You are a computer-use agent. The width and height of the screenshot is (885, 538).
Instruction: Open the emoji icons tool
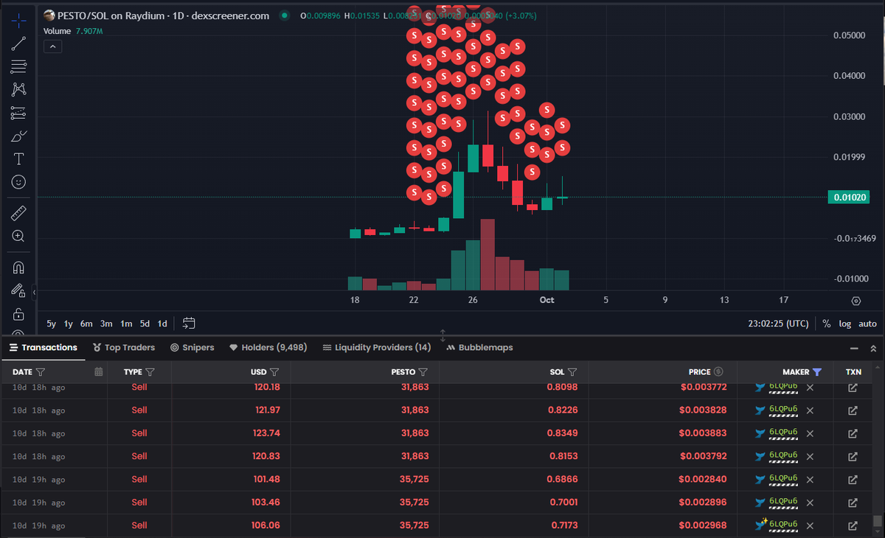(18, 181)
